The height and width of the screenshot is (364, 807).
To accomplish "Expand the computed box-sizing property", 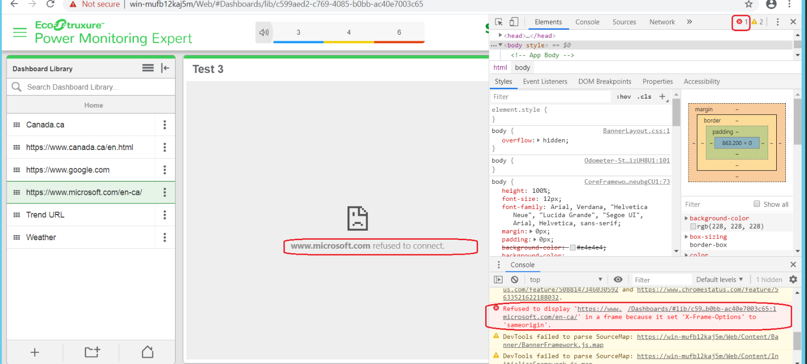I will [x=686, y=237].
